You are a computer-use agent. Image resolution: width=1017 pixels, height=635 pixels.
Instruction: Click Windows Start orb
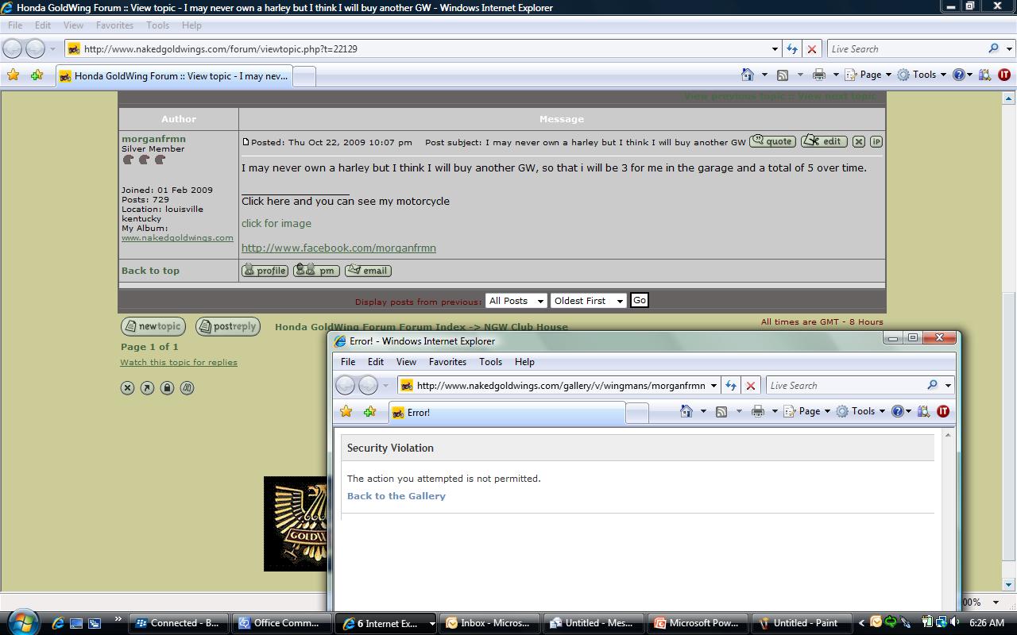(x=21, y=622)
